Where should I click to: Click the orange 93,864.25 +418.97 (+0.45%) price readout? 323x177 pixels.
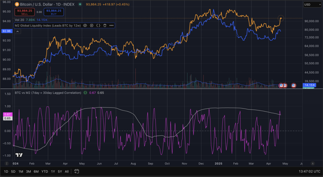(x=108, y=4)
